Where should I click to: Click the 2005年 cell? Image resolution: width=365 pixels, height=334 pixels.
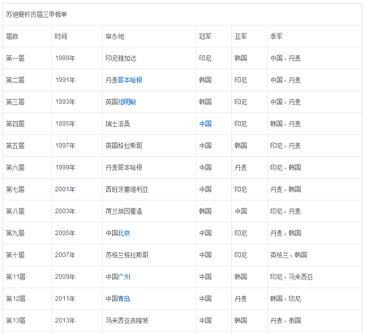pos(65,233)
